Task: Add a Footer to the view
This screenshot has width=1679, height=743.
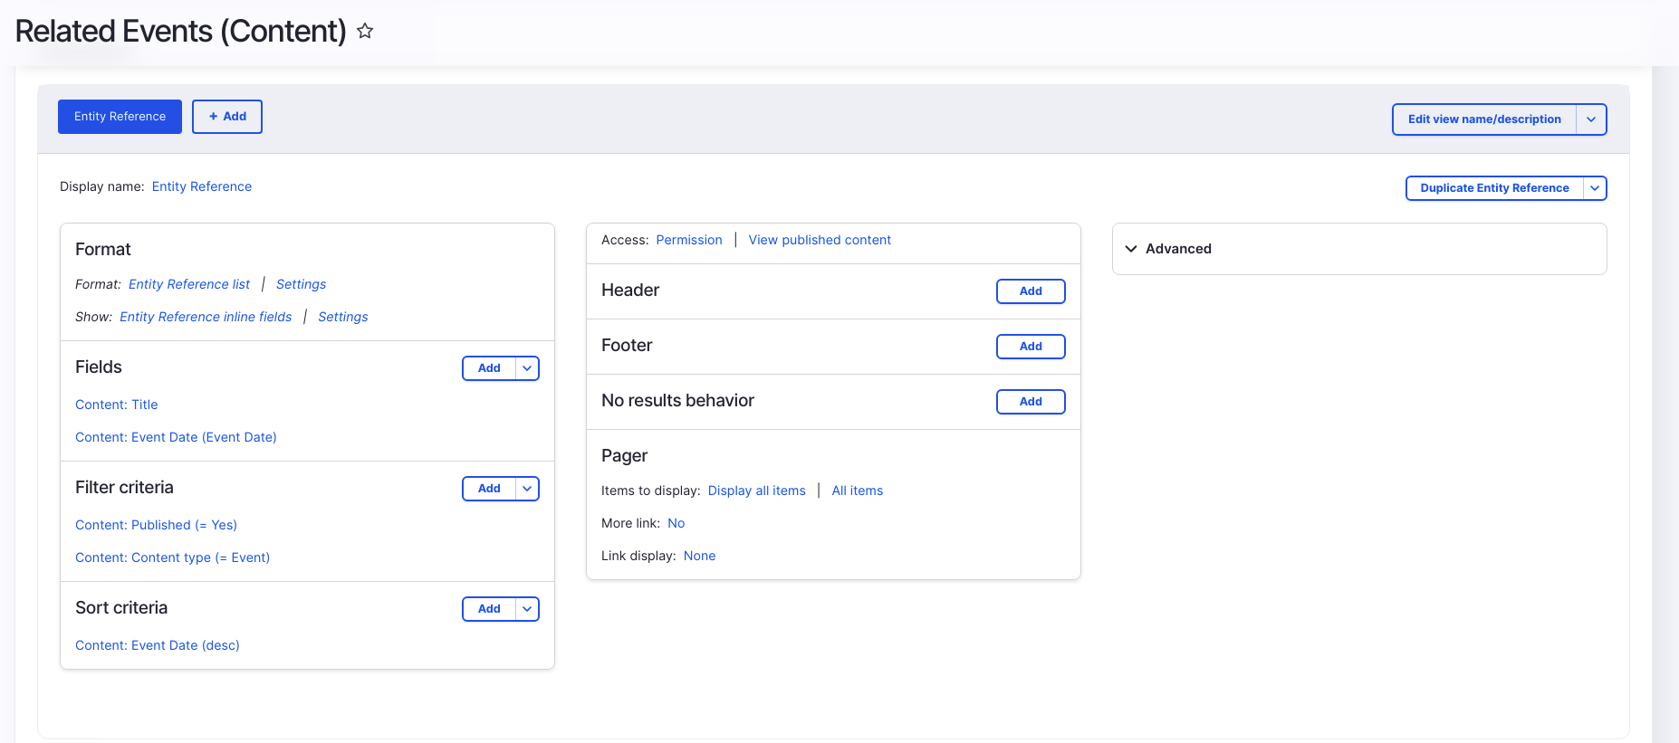Action: [x=1030, y=347]
